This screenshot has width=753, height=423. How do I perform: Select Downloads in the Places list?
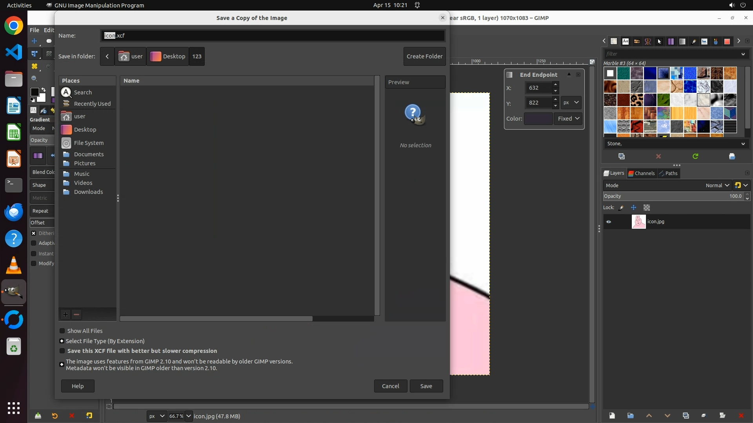click(x=88, y=192)
